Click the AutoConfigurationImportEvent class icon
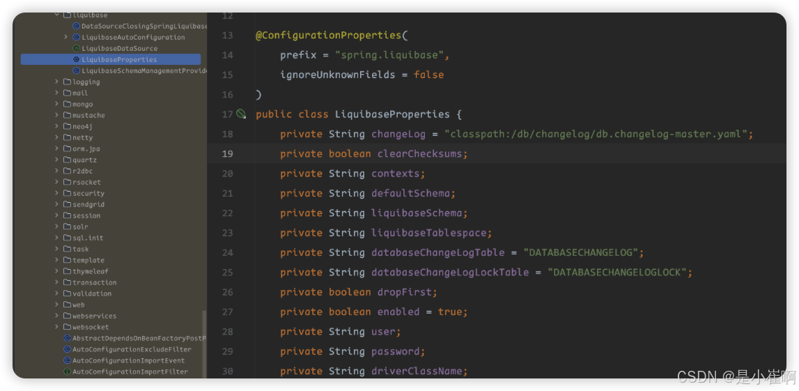This screenshot has width=799, height=391. (x=67, y=361)
